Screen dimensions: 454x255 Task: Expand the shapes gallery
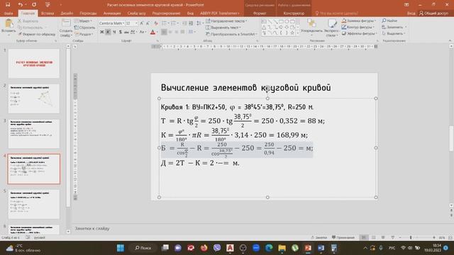(x=298, y=33)
